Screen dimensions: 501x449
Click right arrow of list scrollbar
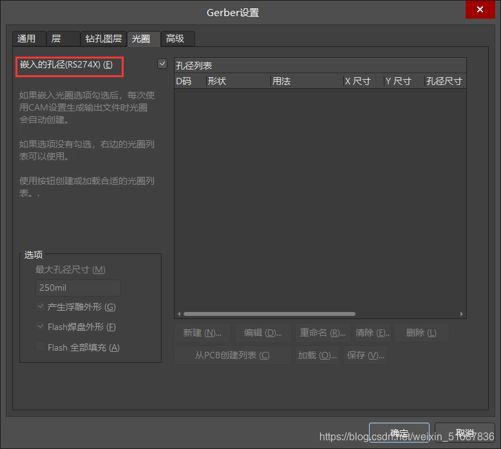[x=461, y=314]
